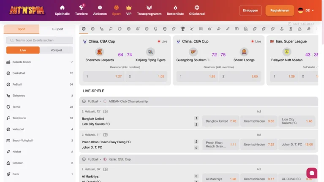
Task: Open Bangkok United vs Lion City match
Action: pyautogui.click(x=95, y=121)
